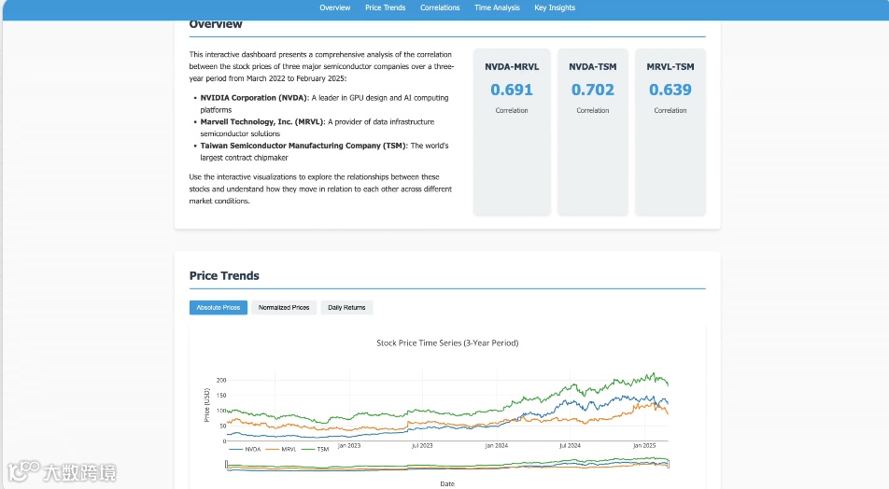
Task: Click the 0.639 correlation value
Action: tap(670, 90)
